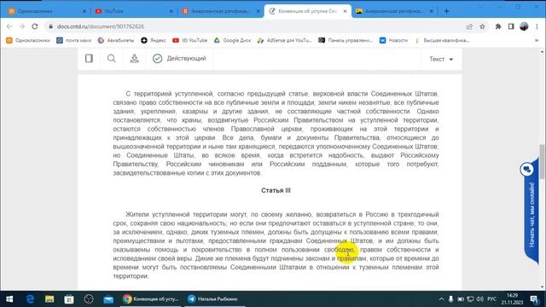Download the document via download icon
Image resolution: width=546 pixels, height=307 pixels.
coord(135,59)
